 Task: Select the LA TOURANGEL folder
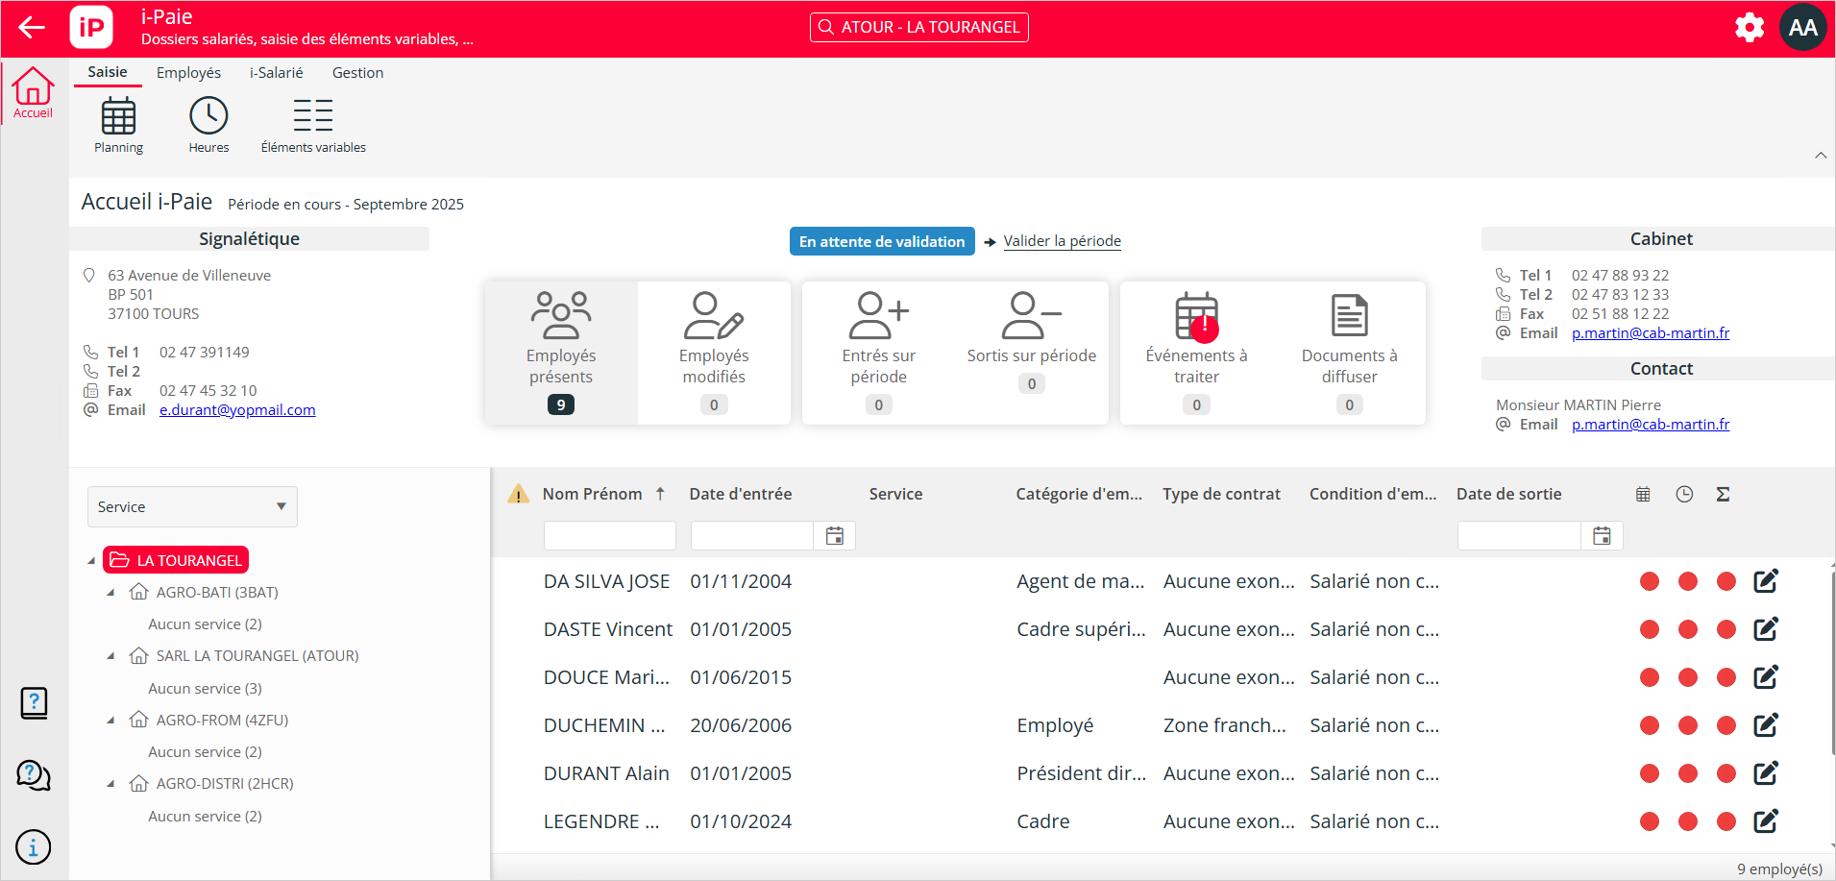pos(176,560)
